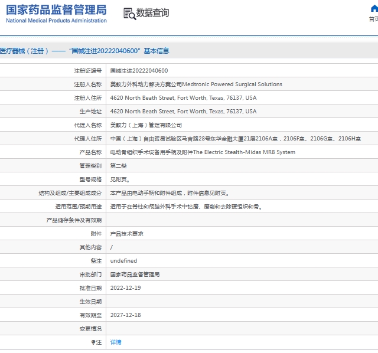Click the 结构及组成 composition description value
Viewport: 378px width, 353px height.
170,193
